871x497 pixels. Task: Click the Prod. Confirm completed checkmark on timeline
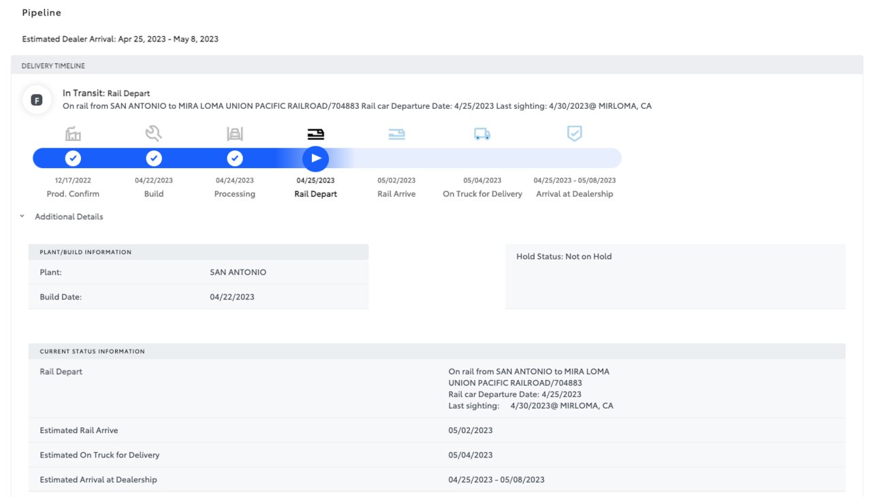point(73,159)
